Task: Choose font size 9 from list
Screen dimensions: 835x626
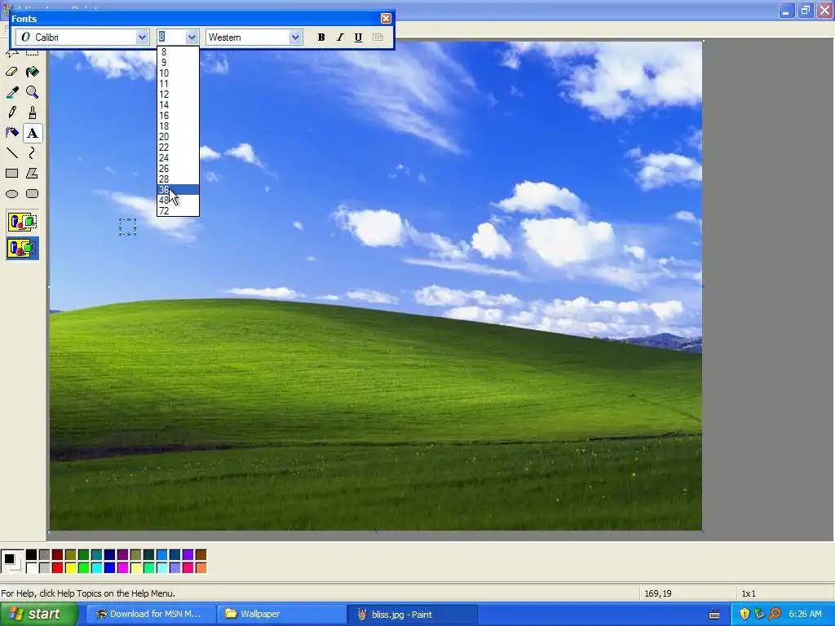Action: (178, 63)
